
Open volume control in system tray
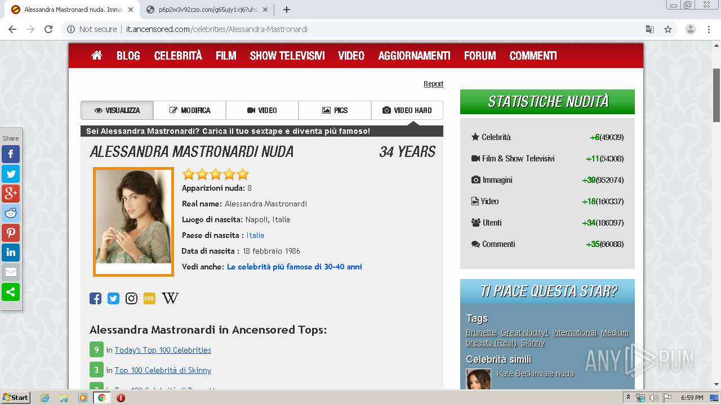[653, 398]
